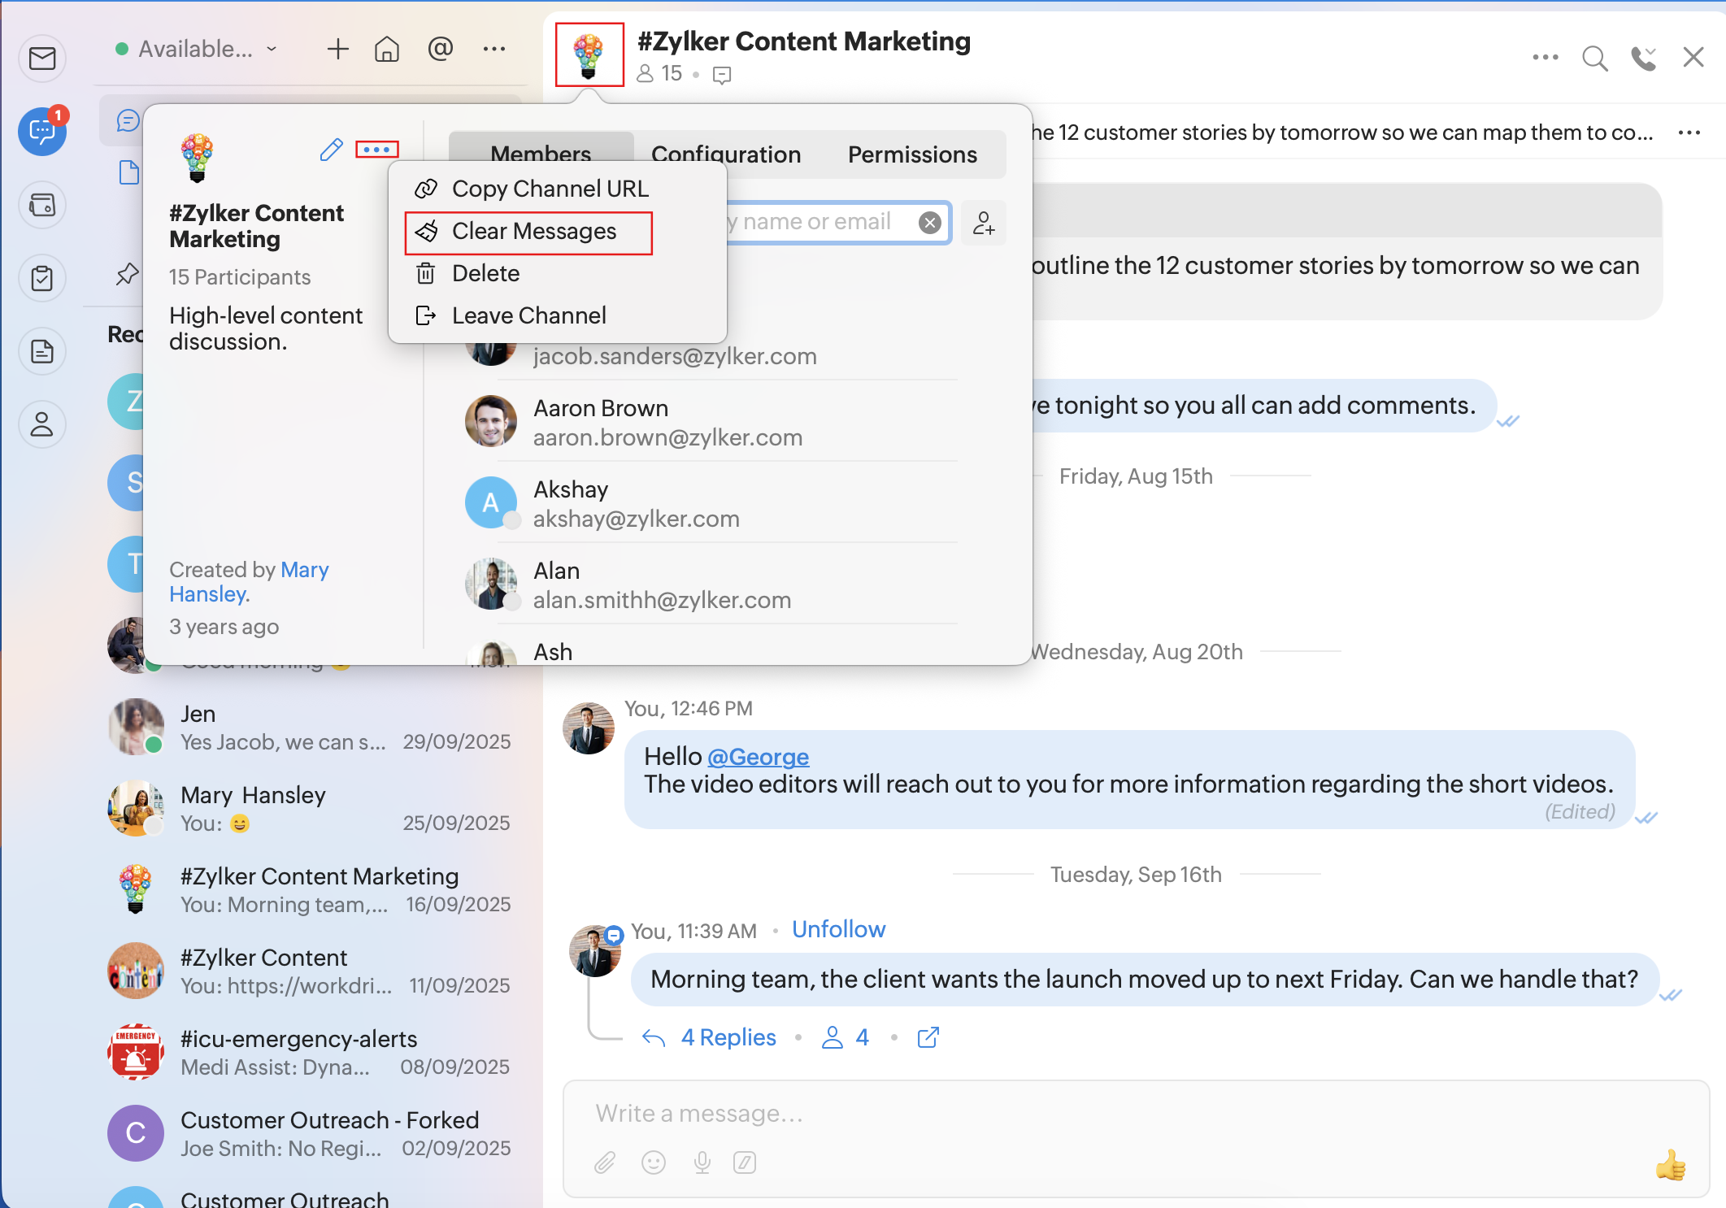Viewport: 1726px width, 1208px height.
Task: Expand the Available status dropdown
Action: (198, 50)
